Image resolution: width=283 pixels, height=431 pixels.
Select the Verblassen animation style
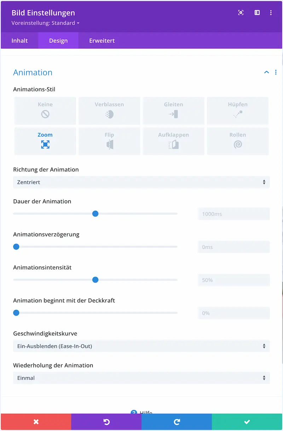coord(109,110)
